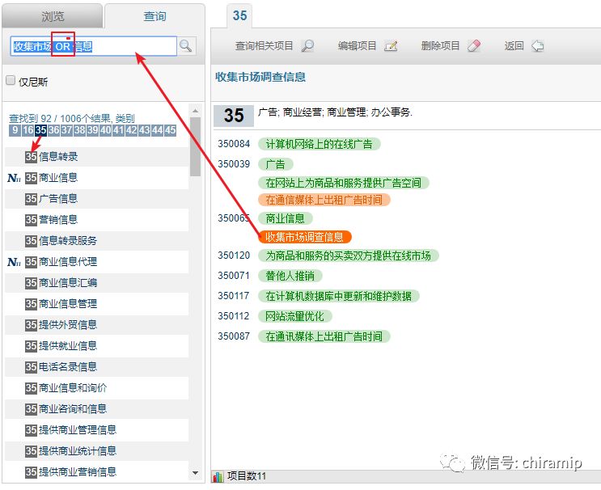Click the 删除项目 eraser icon
Screen dimensions: 601x490
tap(474, 46)
